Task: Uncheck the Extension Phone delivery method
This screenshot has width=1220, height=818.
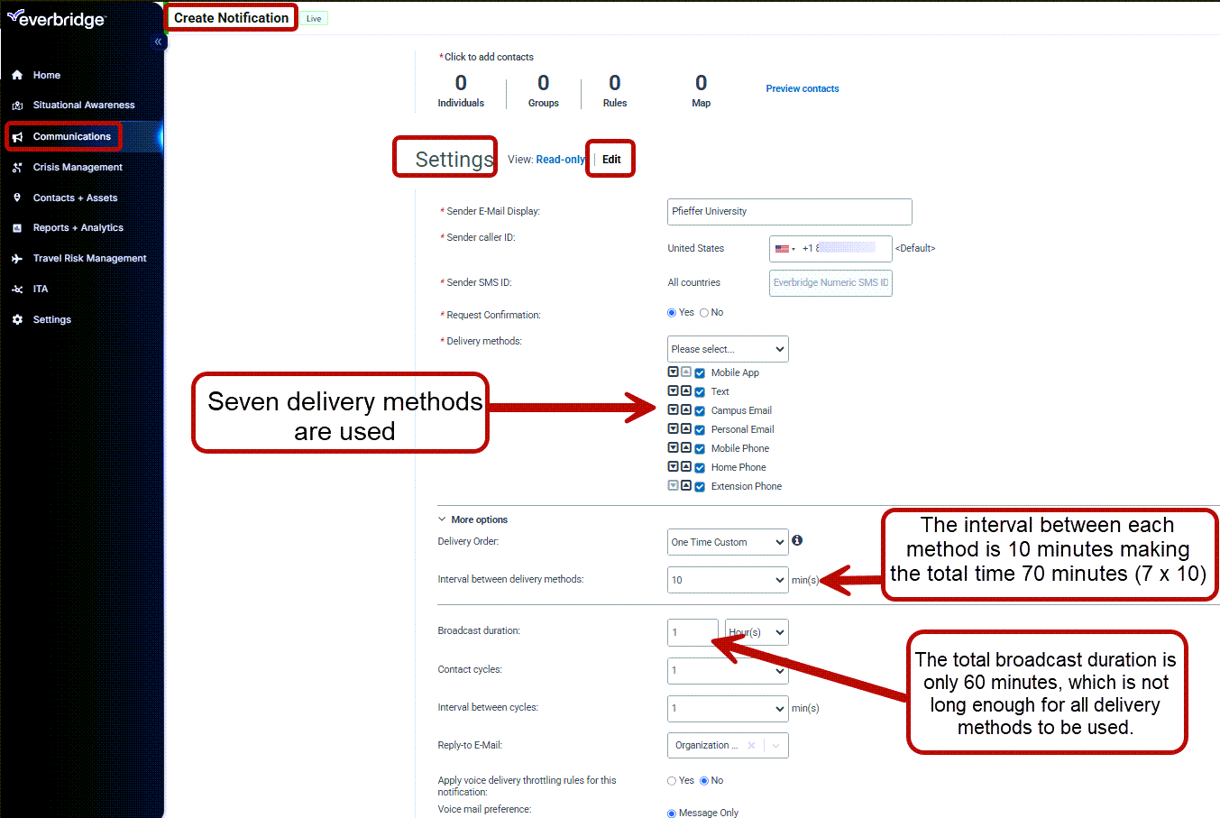Action: pos(700,487)
